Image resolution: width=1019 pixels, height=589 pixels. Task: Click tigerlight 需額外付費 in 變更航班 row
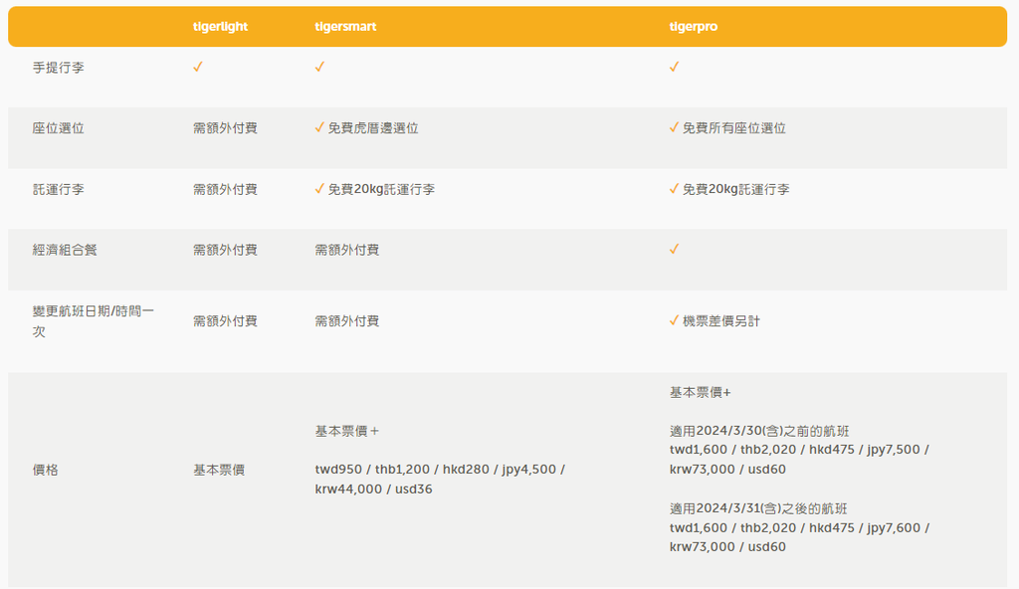pyautogui.click(x=226, y=321)
